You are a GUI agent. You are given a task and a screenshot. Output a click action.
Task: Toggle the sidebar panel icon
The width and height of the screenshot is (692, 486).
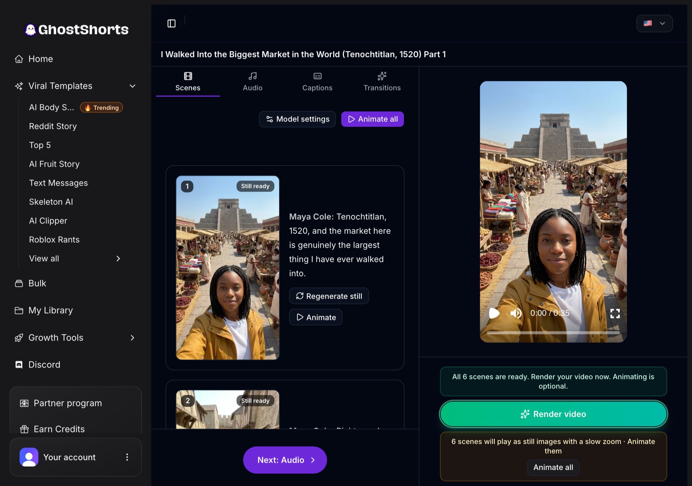coord(172,23)
